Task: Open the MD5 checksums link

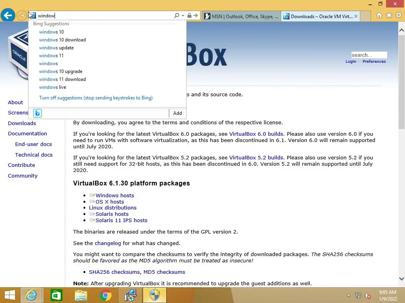Action: 164,272
